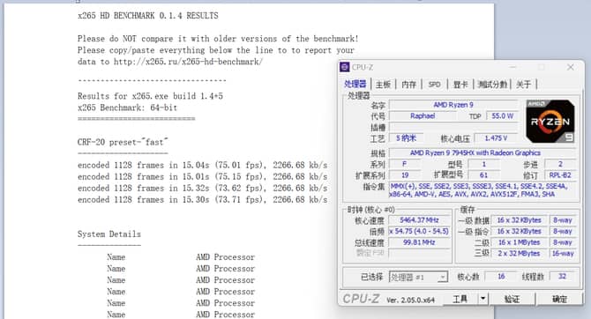
Task: Click the L3 associativity value 16-way
Action: click(x=563, y=254)
